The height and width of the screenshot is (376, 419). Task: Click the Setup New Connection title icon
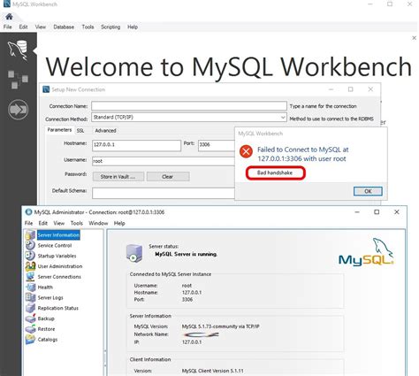[x=46, y=89]
